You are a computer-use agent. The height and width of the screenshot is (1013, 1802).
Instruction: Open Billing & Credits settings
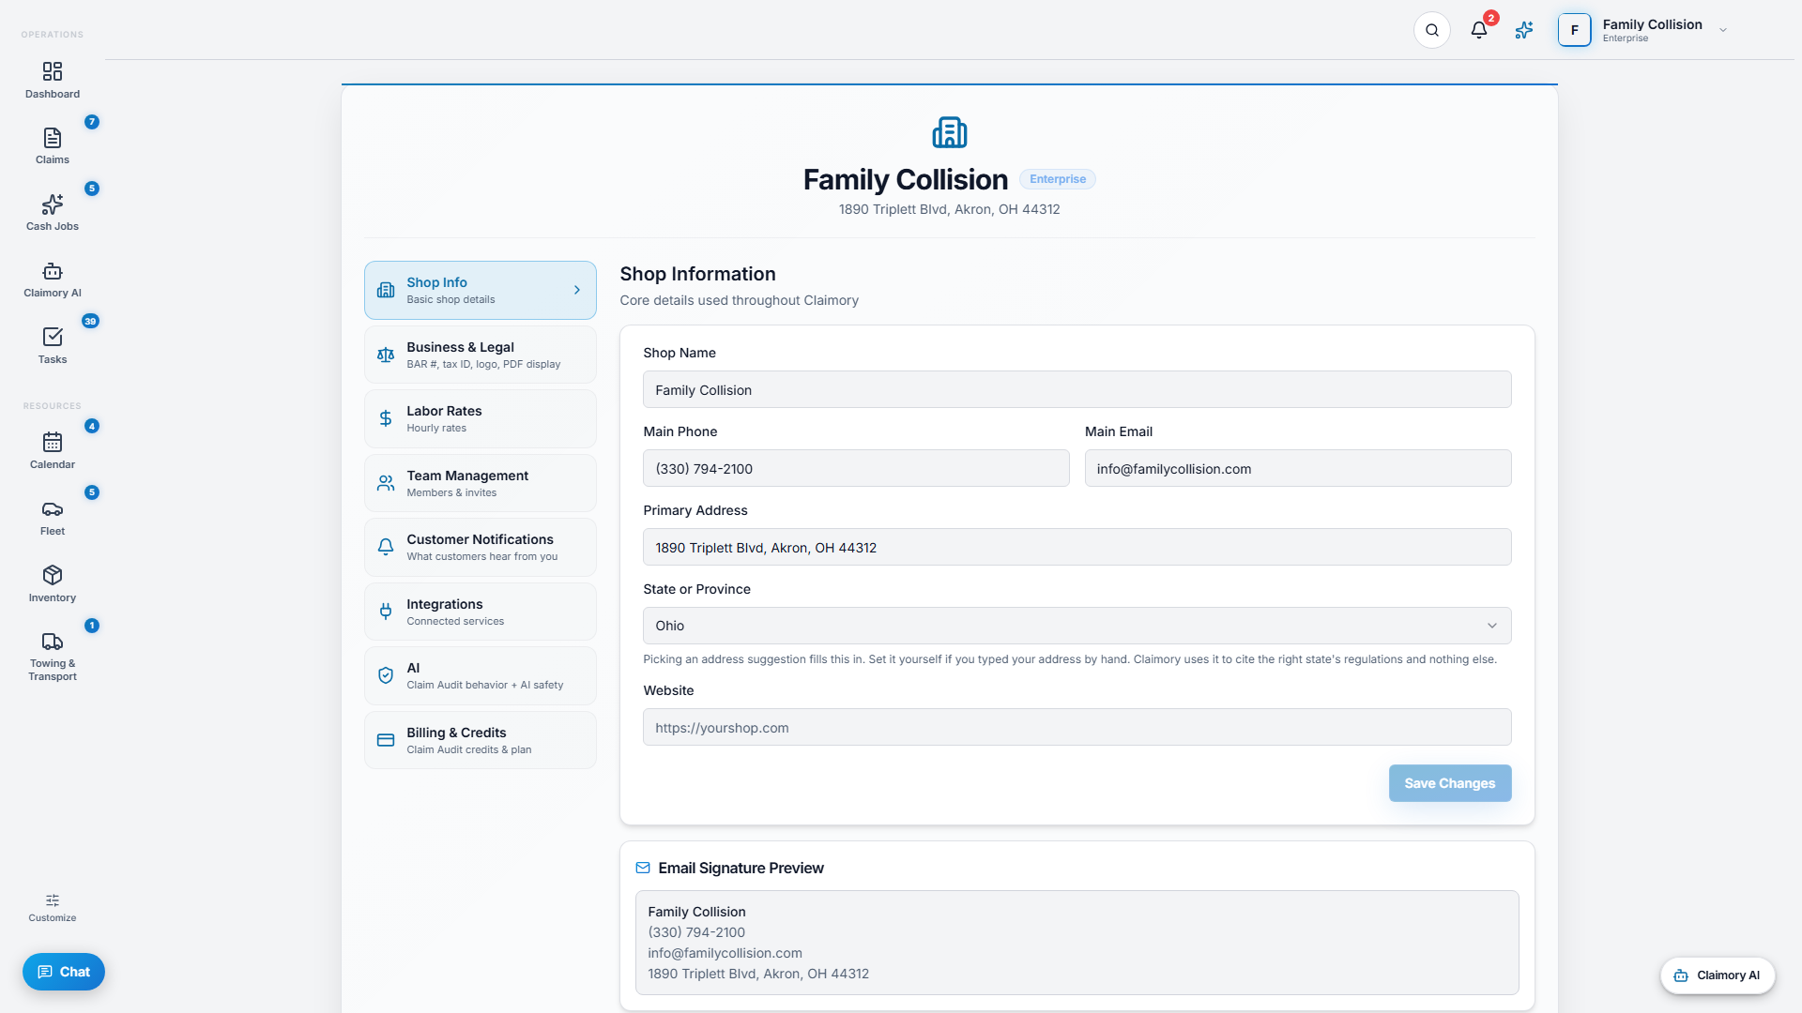tap(481, 740)
